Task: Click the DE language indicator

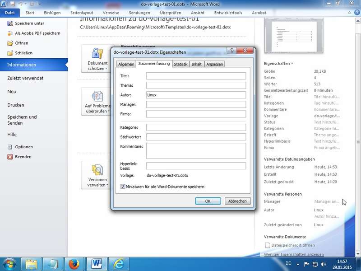Action: coord(288,263)
